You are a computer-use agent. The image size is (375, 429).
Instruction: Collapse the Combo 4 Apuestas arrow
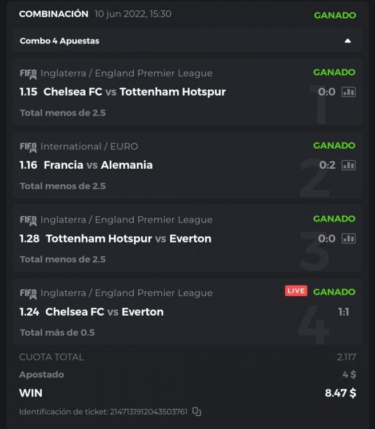[x=348, y=41]
